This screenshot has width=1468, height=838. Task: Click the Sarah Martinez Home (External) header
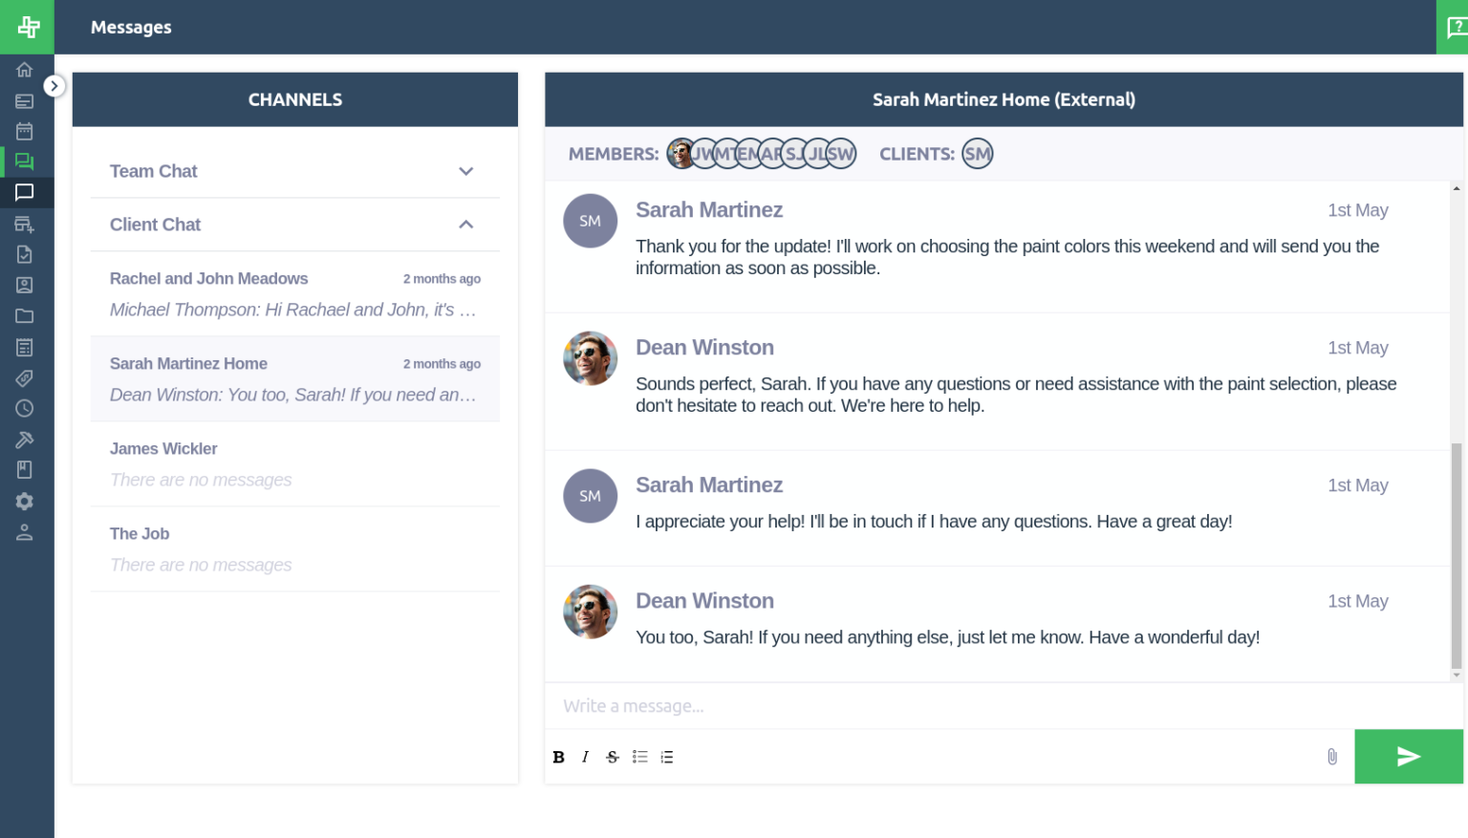point(1004,99)
